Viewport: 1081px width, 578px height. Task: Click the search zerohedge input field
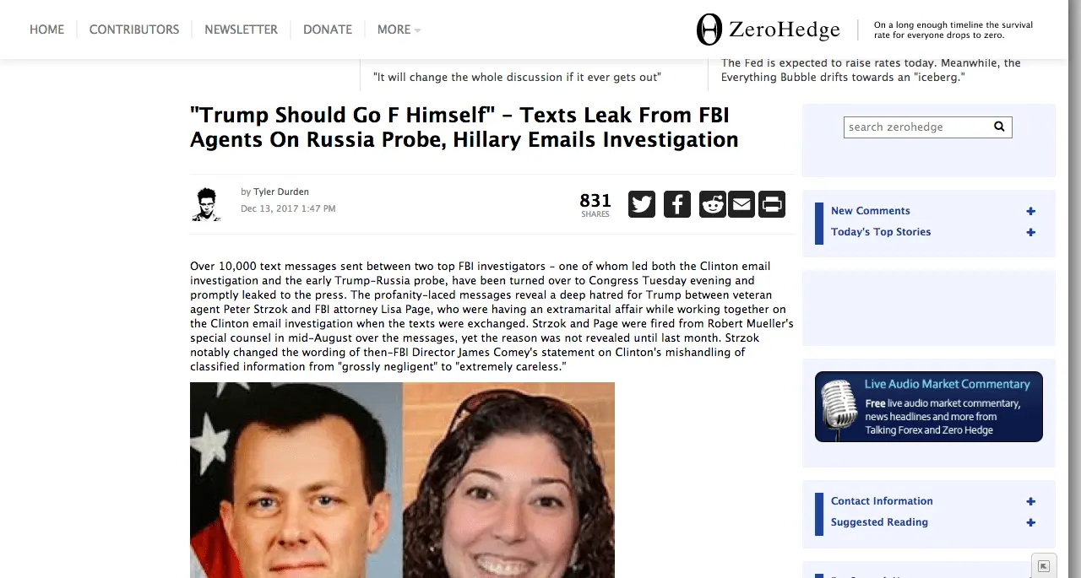point(917,127)
